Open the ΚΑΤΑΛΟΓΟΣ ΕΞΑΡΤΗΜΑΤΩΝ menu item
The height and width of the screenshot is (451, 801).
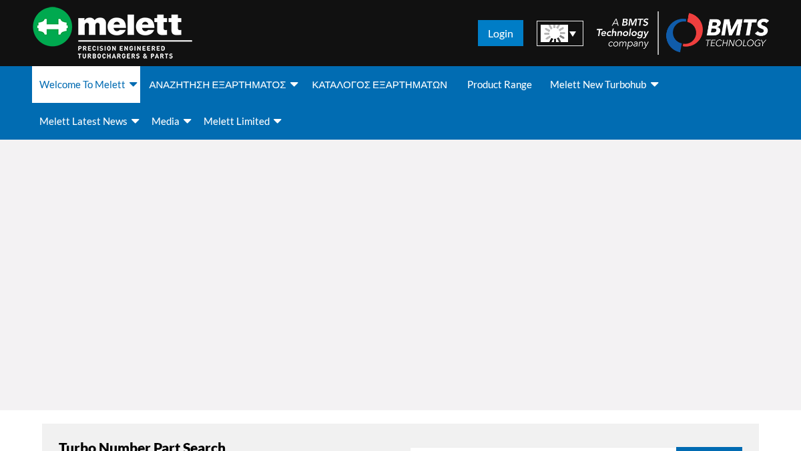[x=380, y=85]
